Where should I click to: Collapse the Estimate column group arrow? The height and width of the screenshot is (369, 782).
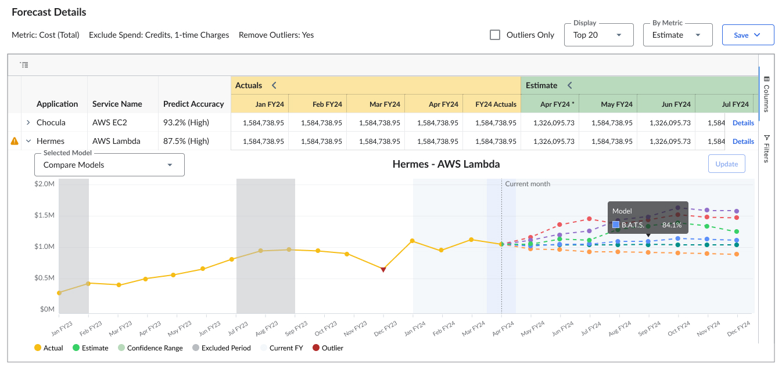pyautogui.click(x=569, y=85)
